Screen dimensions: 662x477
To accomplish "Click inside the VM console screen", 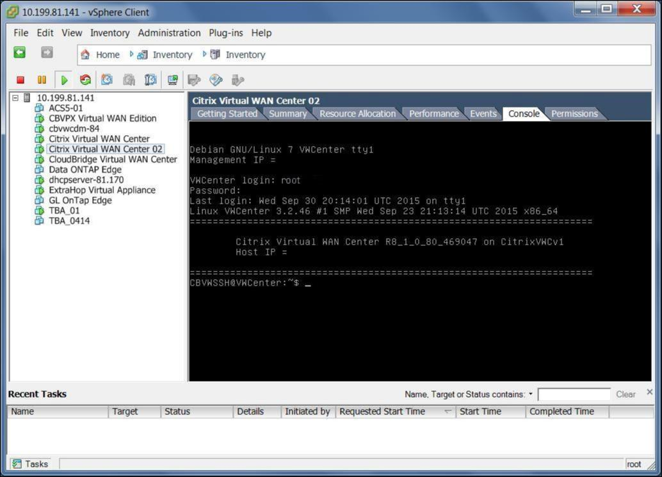I will tap(420, 251).
